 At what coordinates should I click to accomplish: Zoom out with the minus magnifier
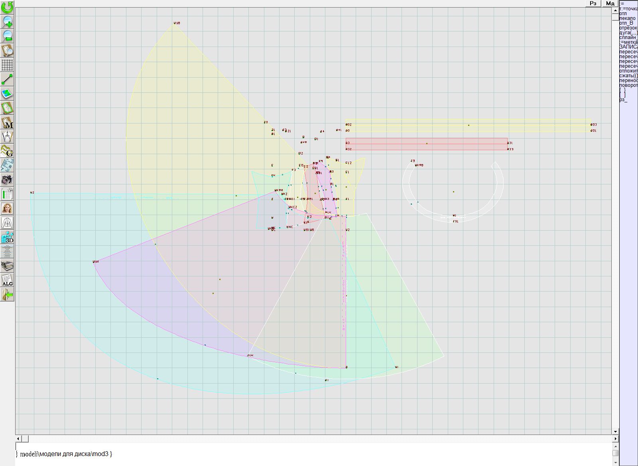click(x=7, y=36)
